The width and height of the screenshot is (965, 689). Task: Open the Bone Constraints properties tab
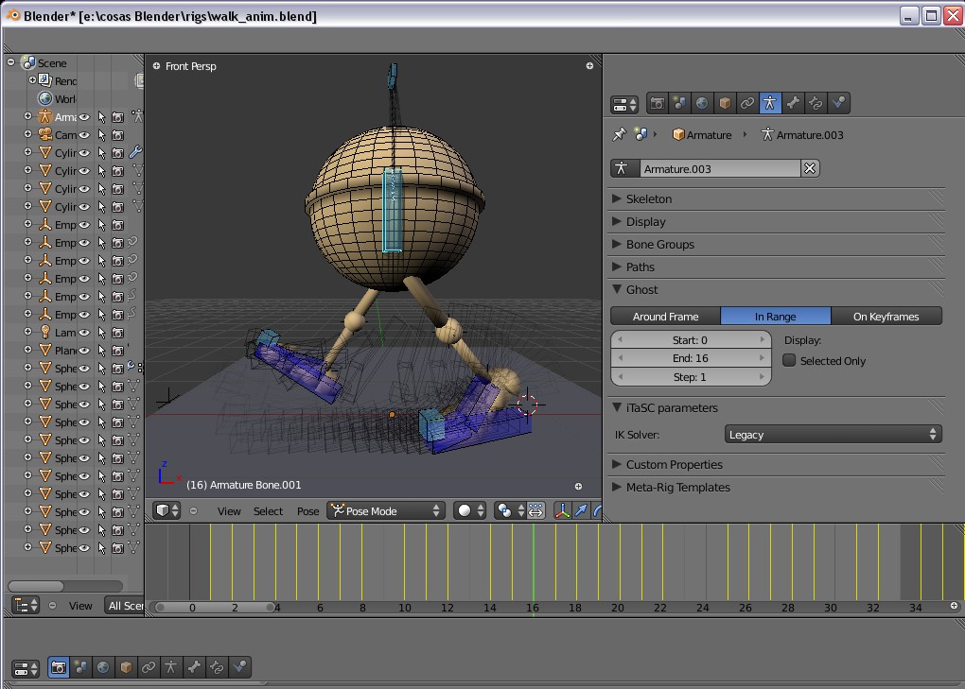[816, 103]
